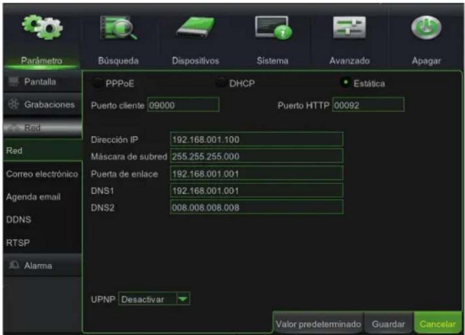Open the Correo electrónico submenu item
Viewport: 465px width, 335px height.
(42, 174)
